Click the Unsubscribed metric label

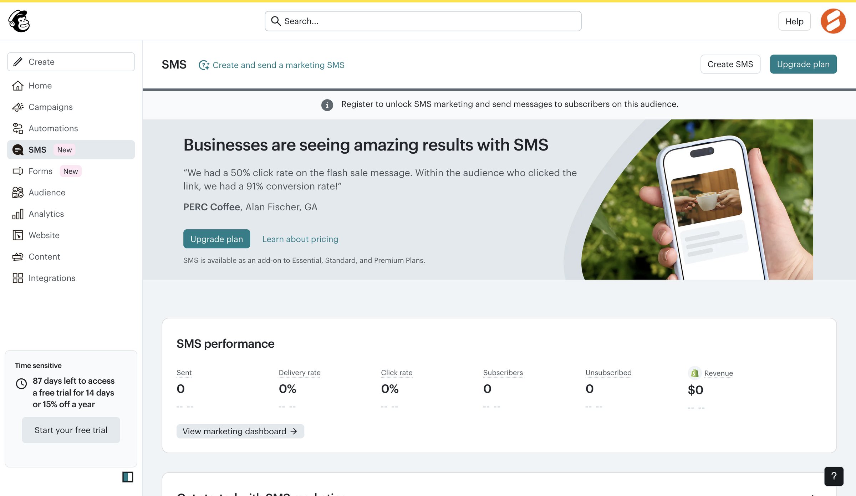[x=608, y=373]
